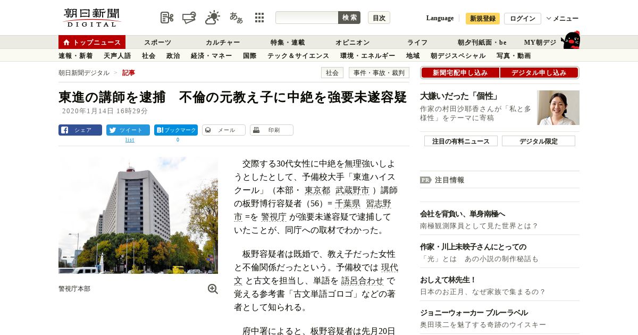Open the weather sun icon
This screenshot has width=638, height=335.
(x=213, y=18)
